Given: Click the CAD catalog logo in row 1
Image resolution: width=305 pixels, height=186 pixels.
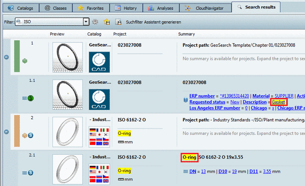Looking at the screenshot, I should coord(99,62).
